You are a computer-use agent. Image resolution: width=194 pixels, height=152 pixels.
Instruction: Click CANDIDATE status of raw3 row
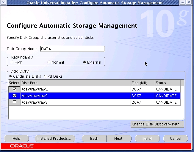pyautogui.click(x=168, y=102)
